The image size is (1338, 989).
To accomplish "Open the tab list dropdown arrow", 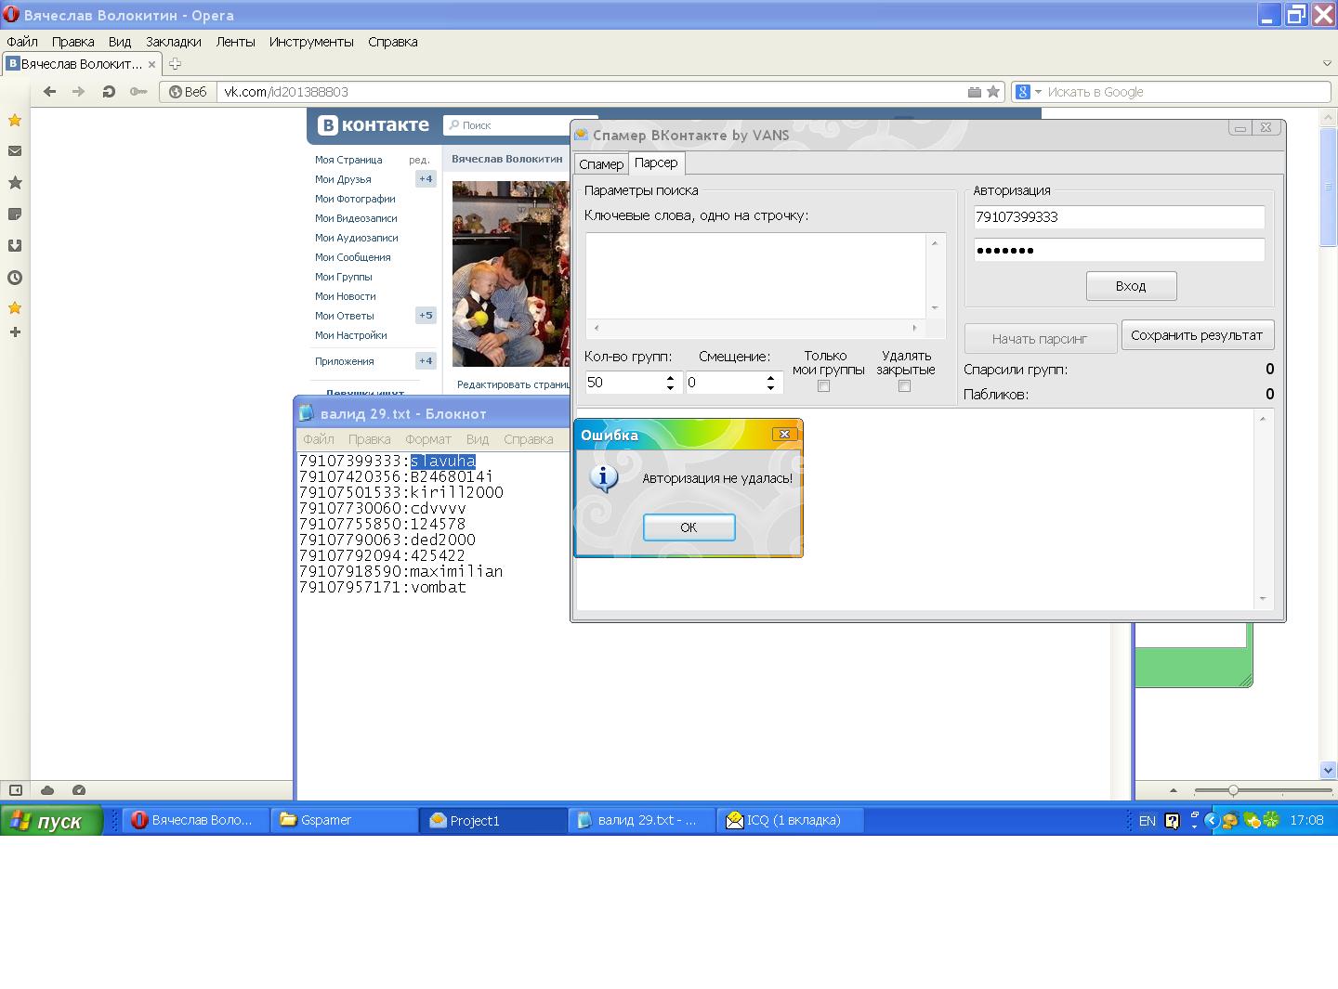I will coord(1327,64).
